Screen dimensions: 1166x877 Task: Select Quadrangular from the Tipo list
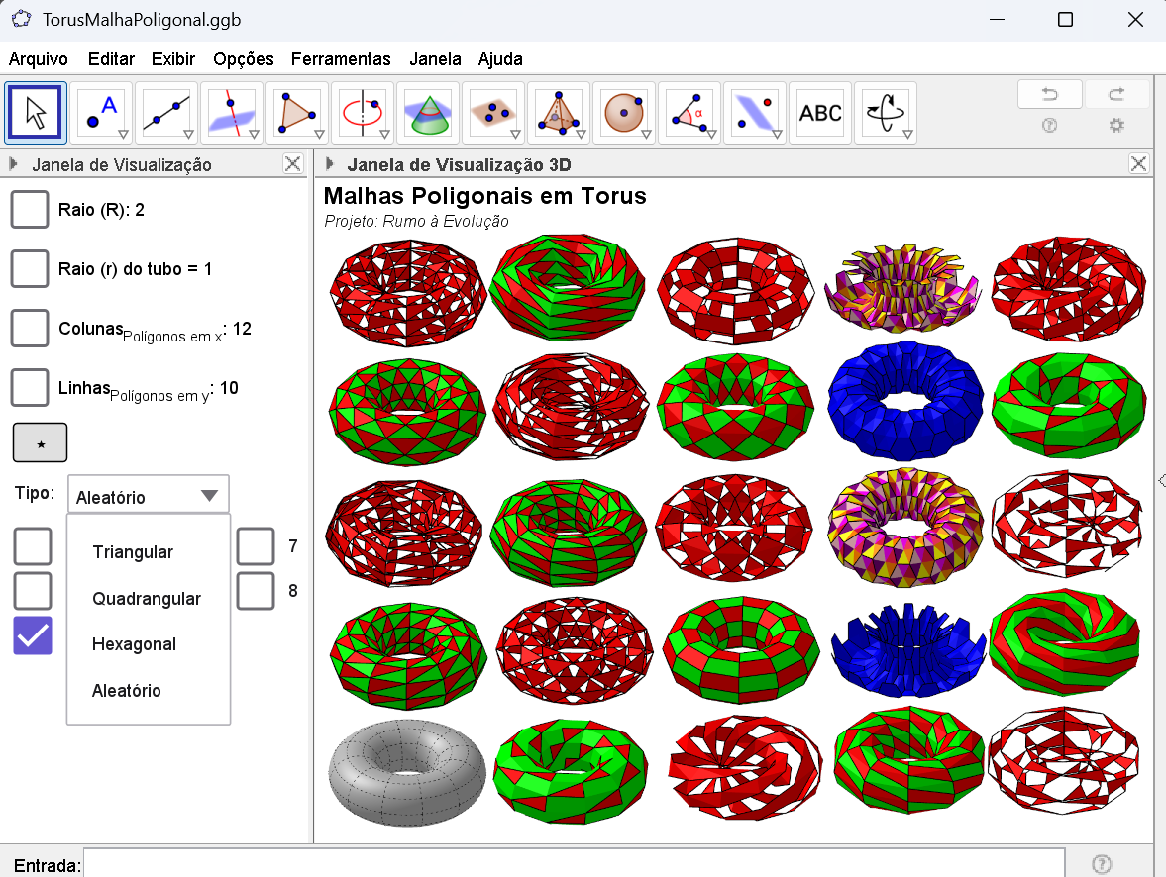point(147,599)
